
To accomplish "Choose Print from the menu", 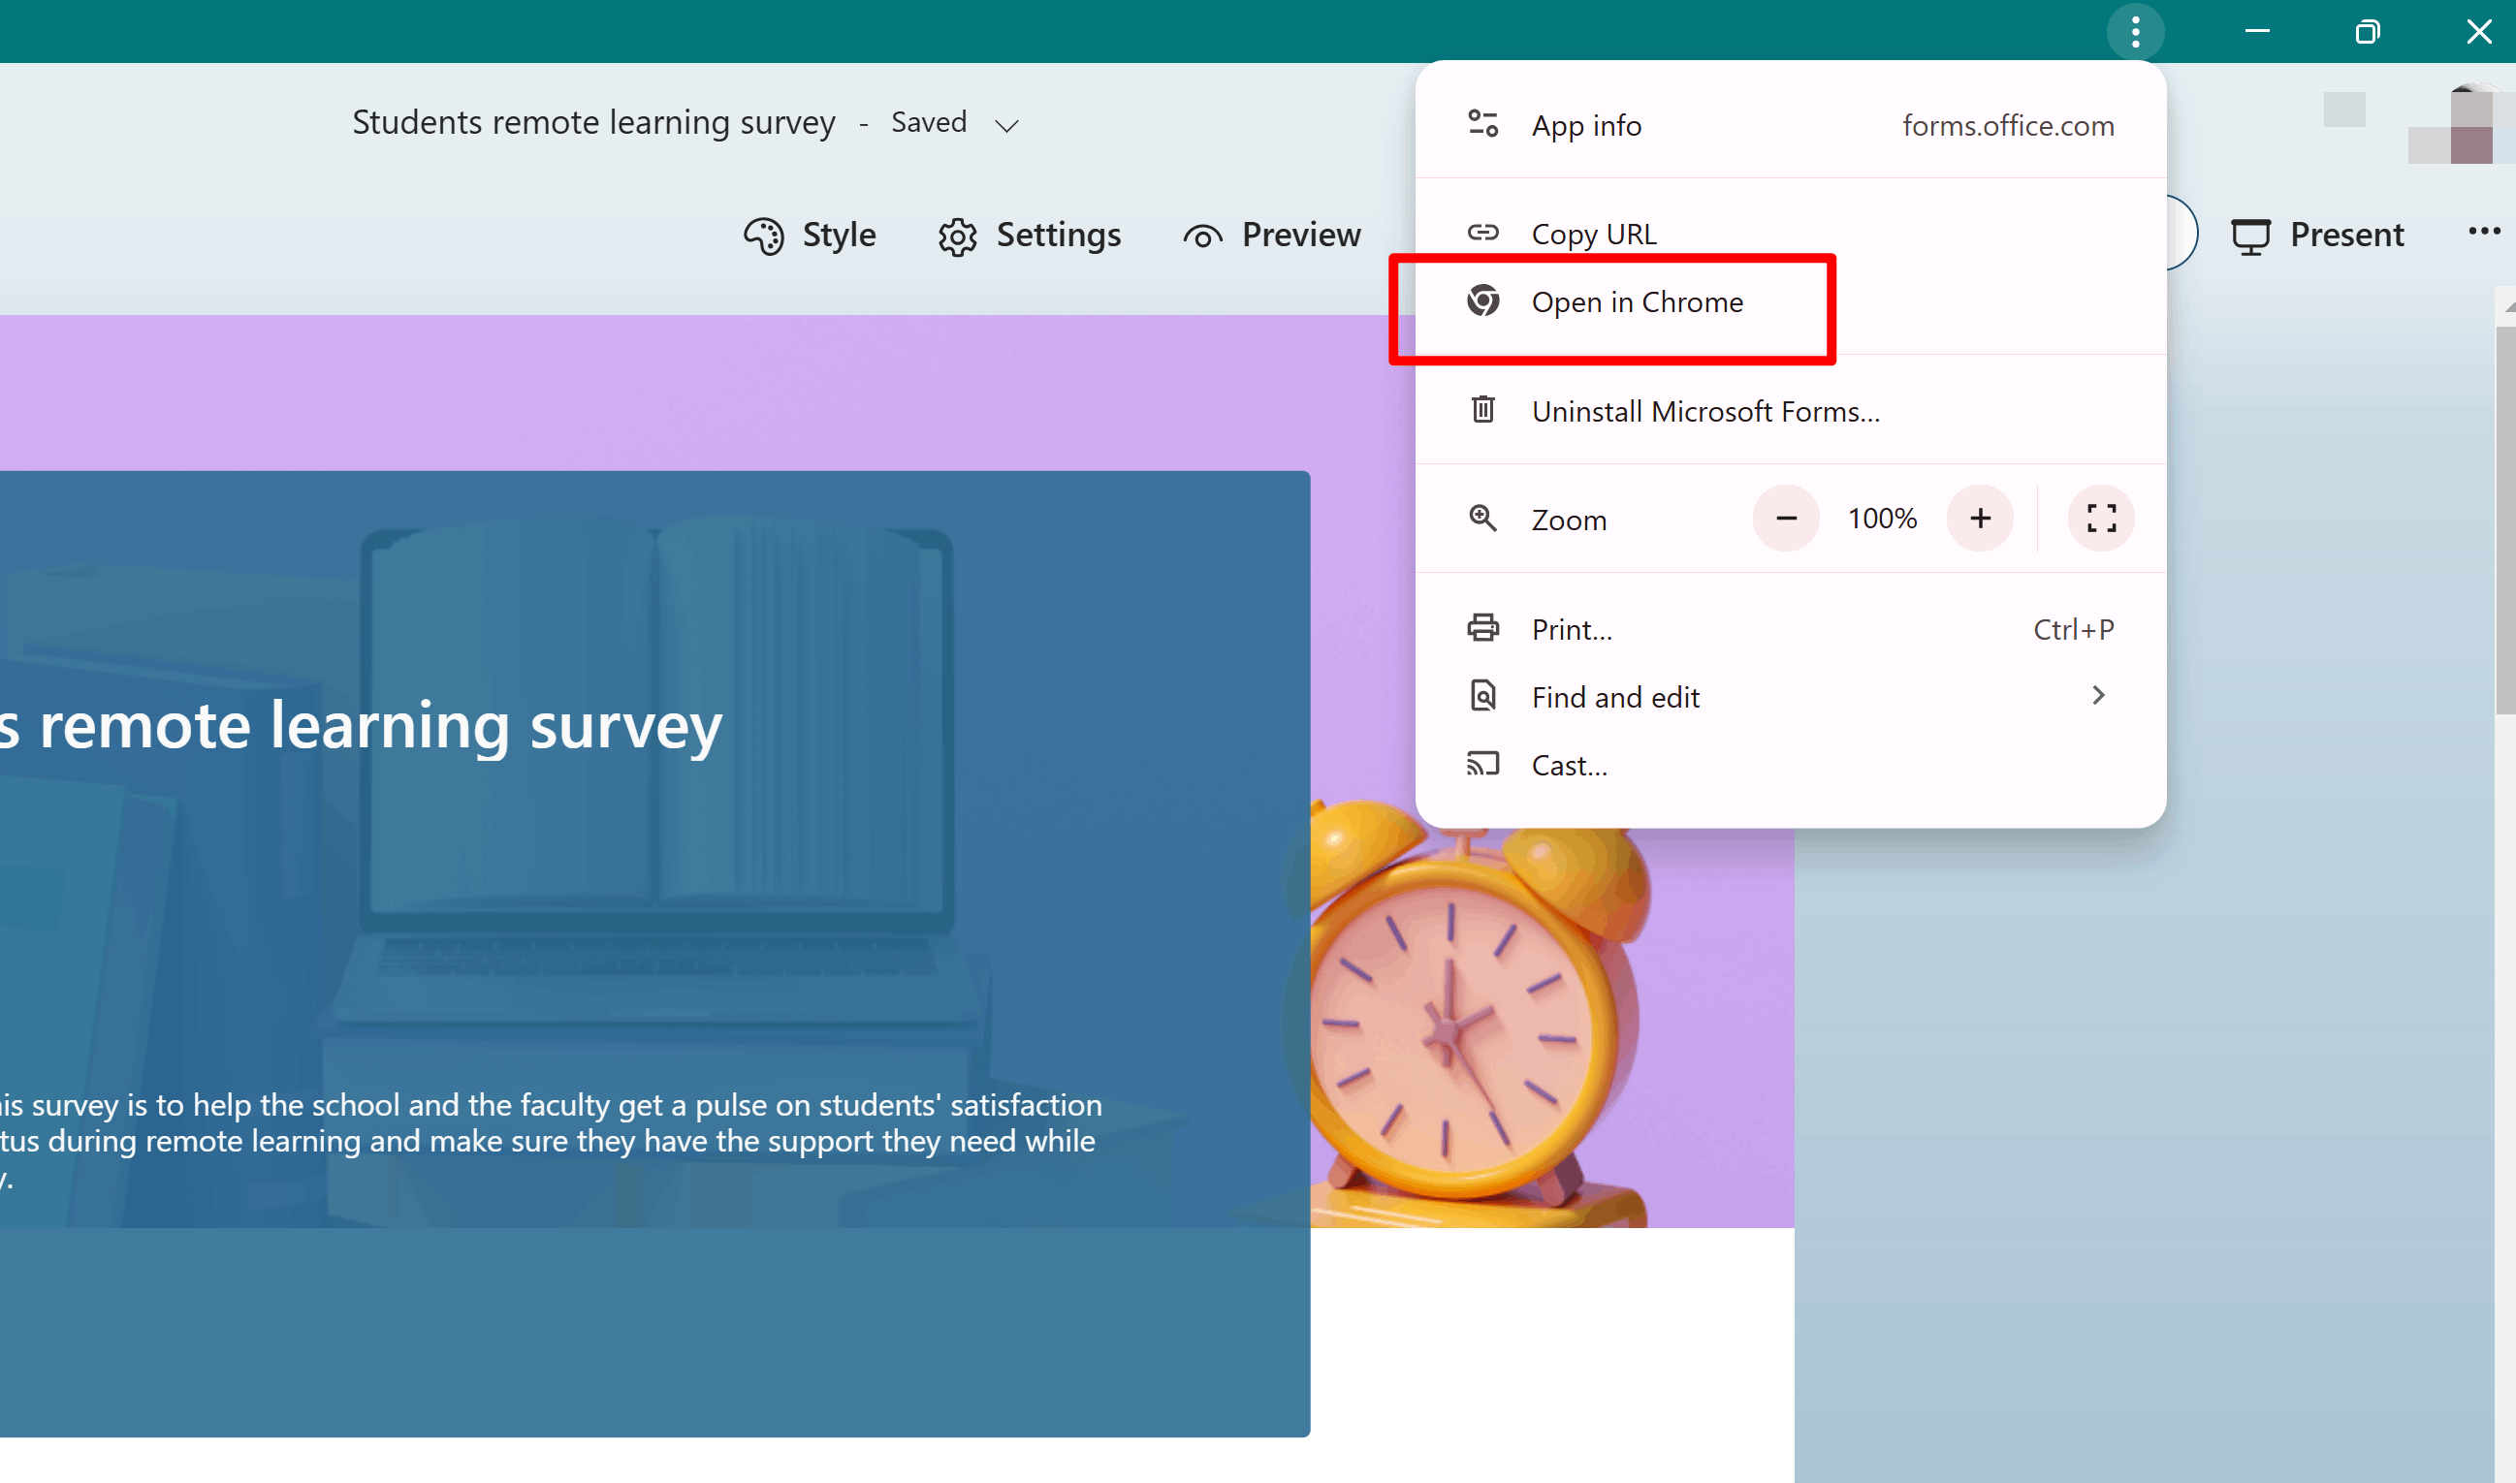I will (x=1572, y=628).
